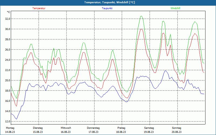
Task: Click the Freitag day label
Action: point(121,128)
